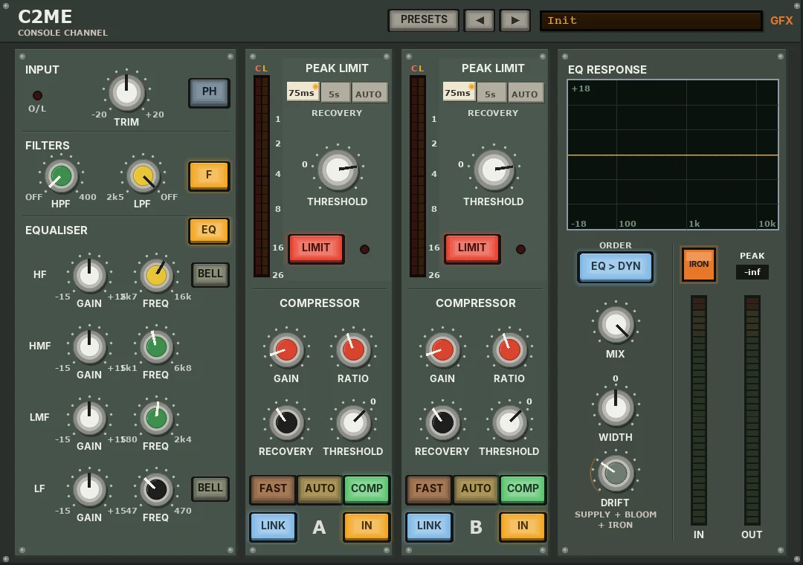Click the EQ RESPONSE graph display
The height and width of the screenshot is (565, 803).
(x=673, y=155)
